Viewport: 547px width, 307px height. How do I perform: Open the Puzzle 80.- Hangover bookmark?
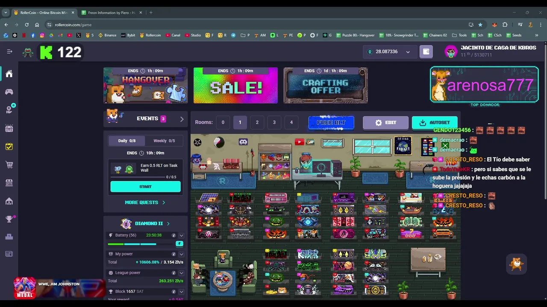[x=356, y=35]
